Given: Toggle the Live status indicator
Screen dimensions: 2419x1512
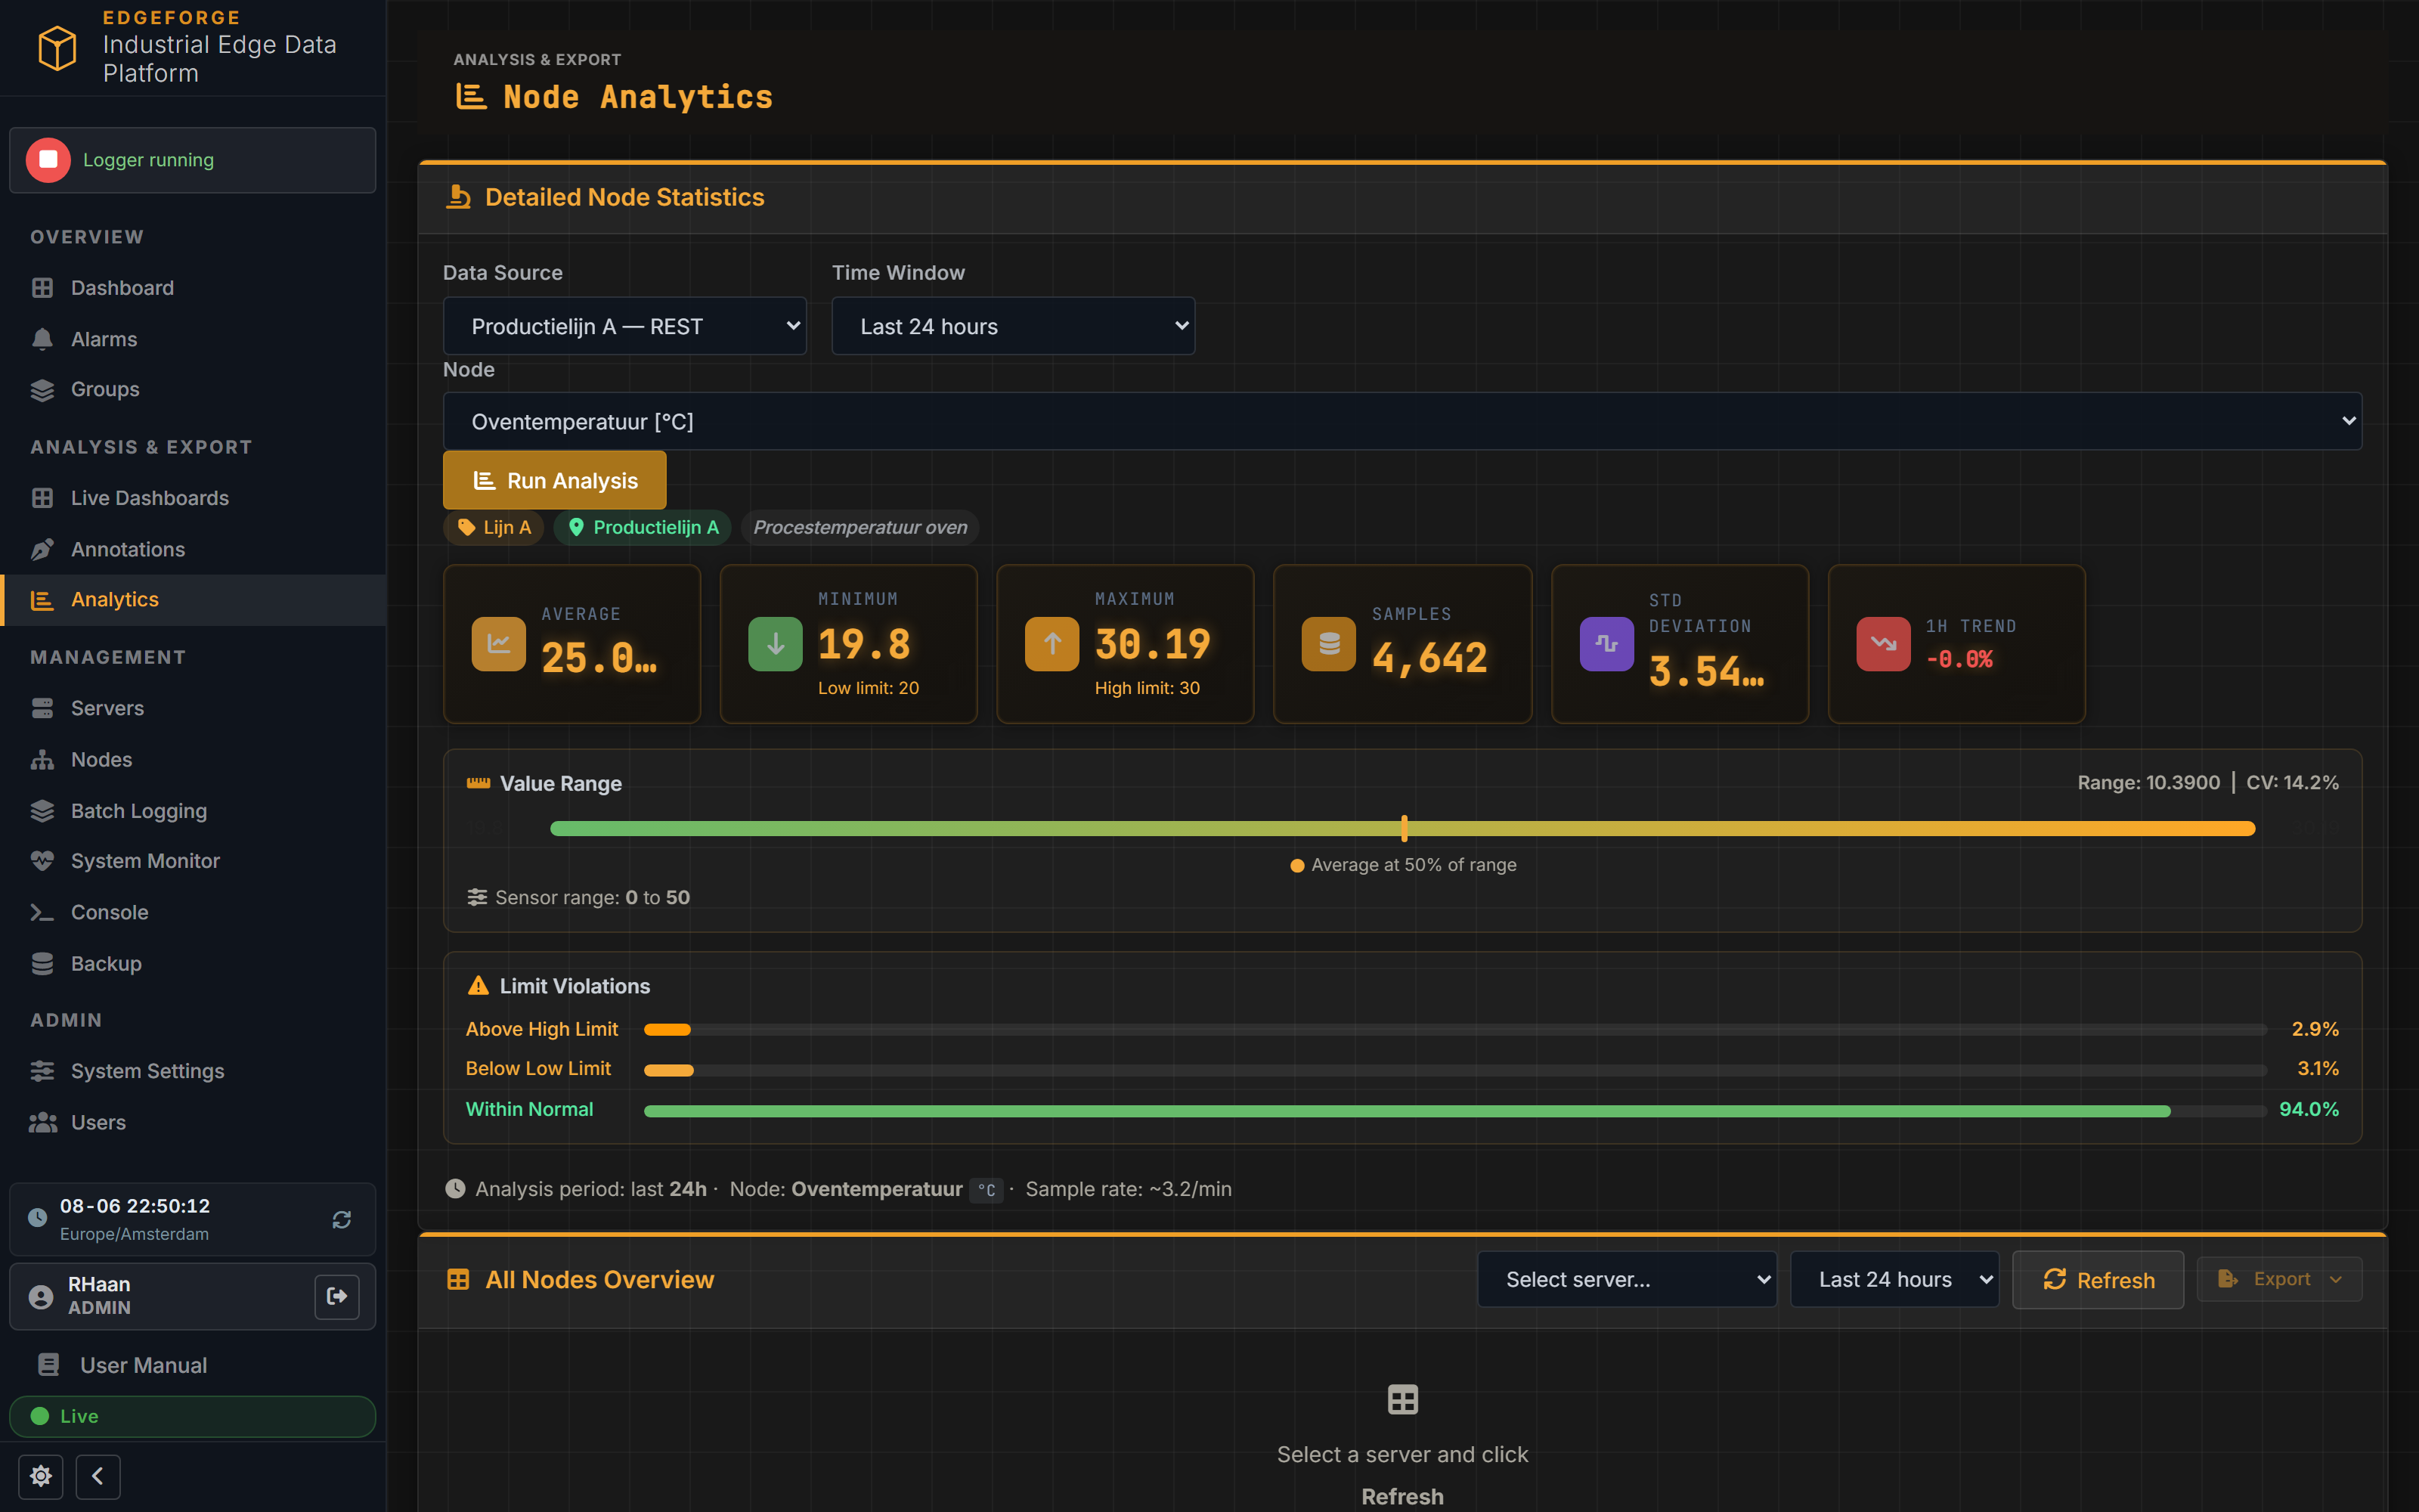Looking at the screenshot, I should (193, 1416).
